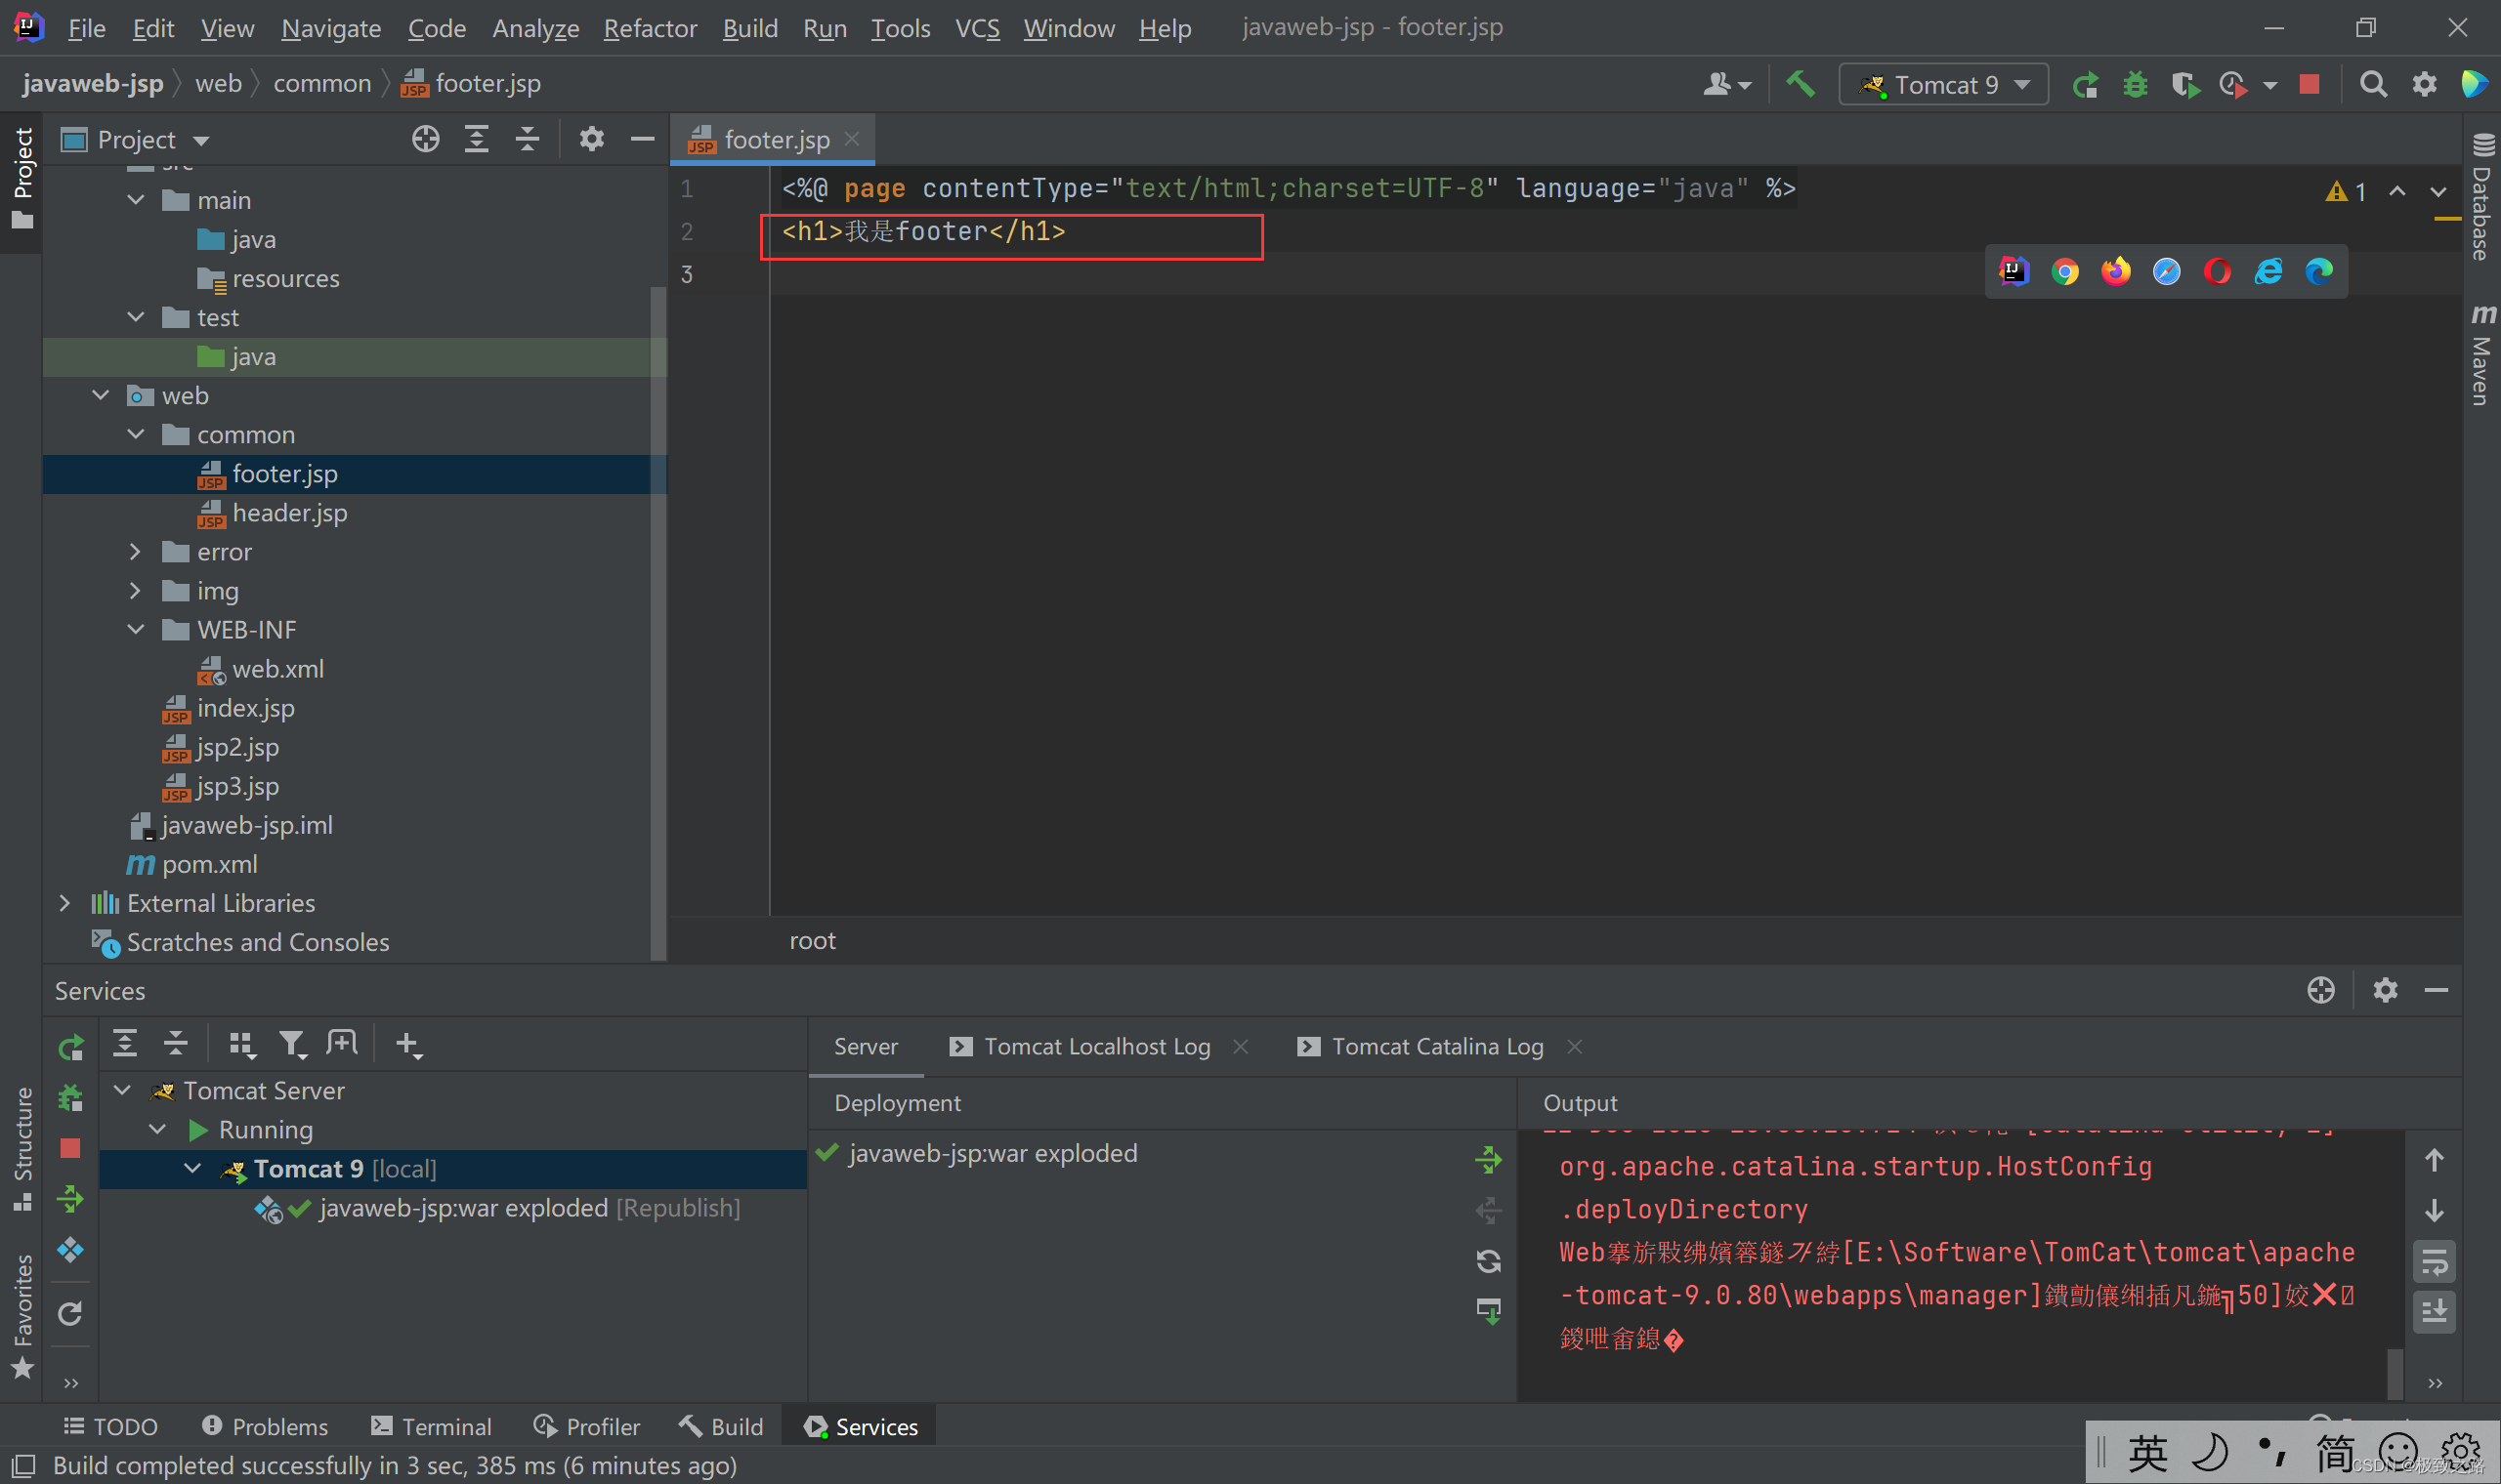Click the Build project hammer icon
Viewport: 2501px width, 1484px height.
click(x=1800, y=84)
